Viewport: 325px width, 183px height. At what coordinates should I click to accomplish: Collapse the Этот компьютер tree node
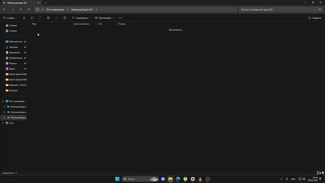(x=3, y=101)
